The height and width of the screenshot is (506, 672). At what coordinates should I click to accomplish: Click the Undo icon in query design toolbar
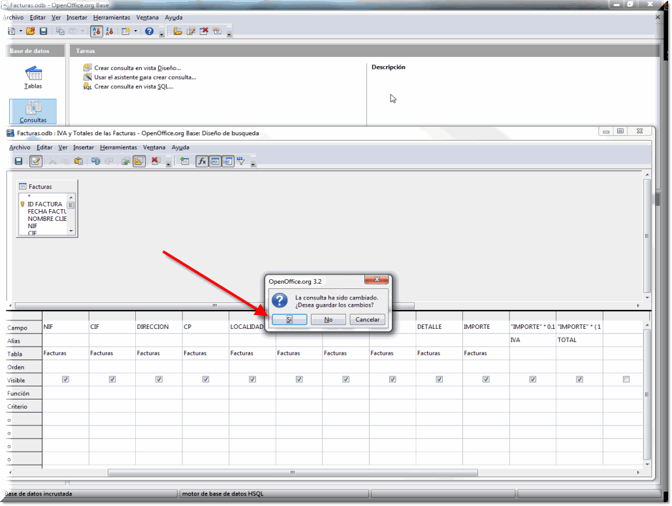(x=95, y=161)
